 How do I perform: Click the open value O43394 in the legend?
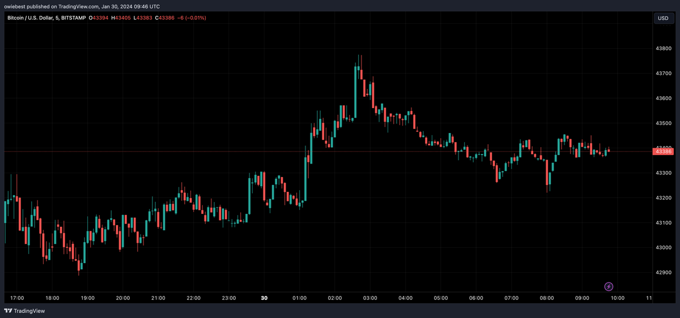[100, 18]
